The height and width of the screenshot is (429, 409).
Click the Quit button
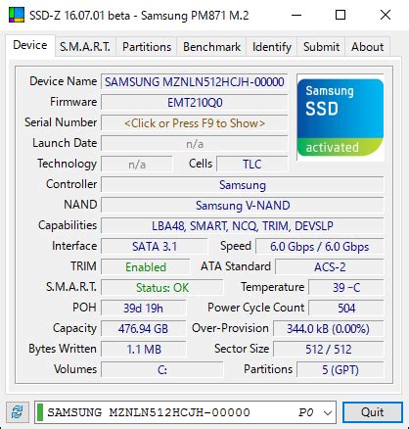373,412
